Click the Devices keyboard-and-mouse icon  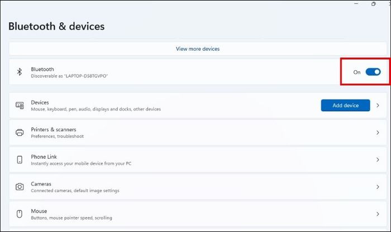(x=20, y=106)
